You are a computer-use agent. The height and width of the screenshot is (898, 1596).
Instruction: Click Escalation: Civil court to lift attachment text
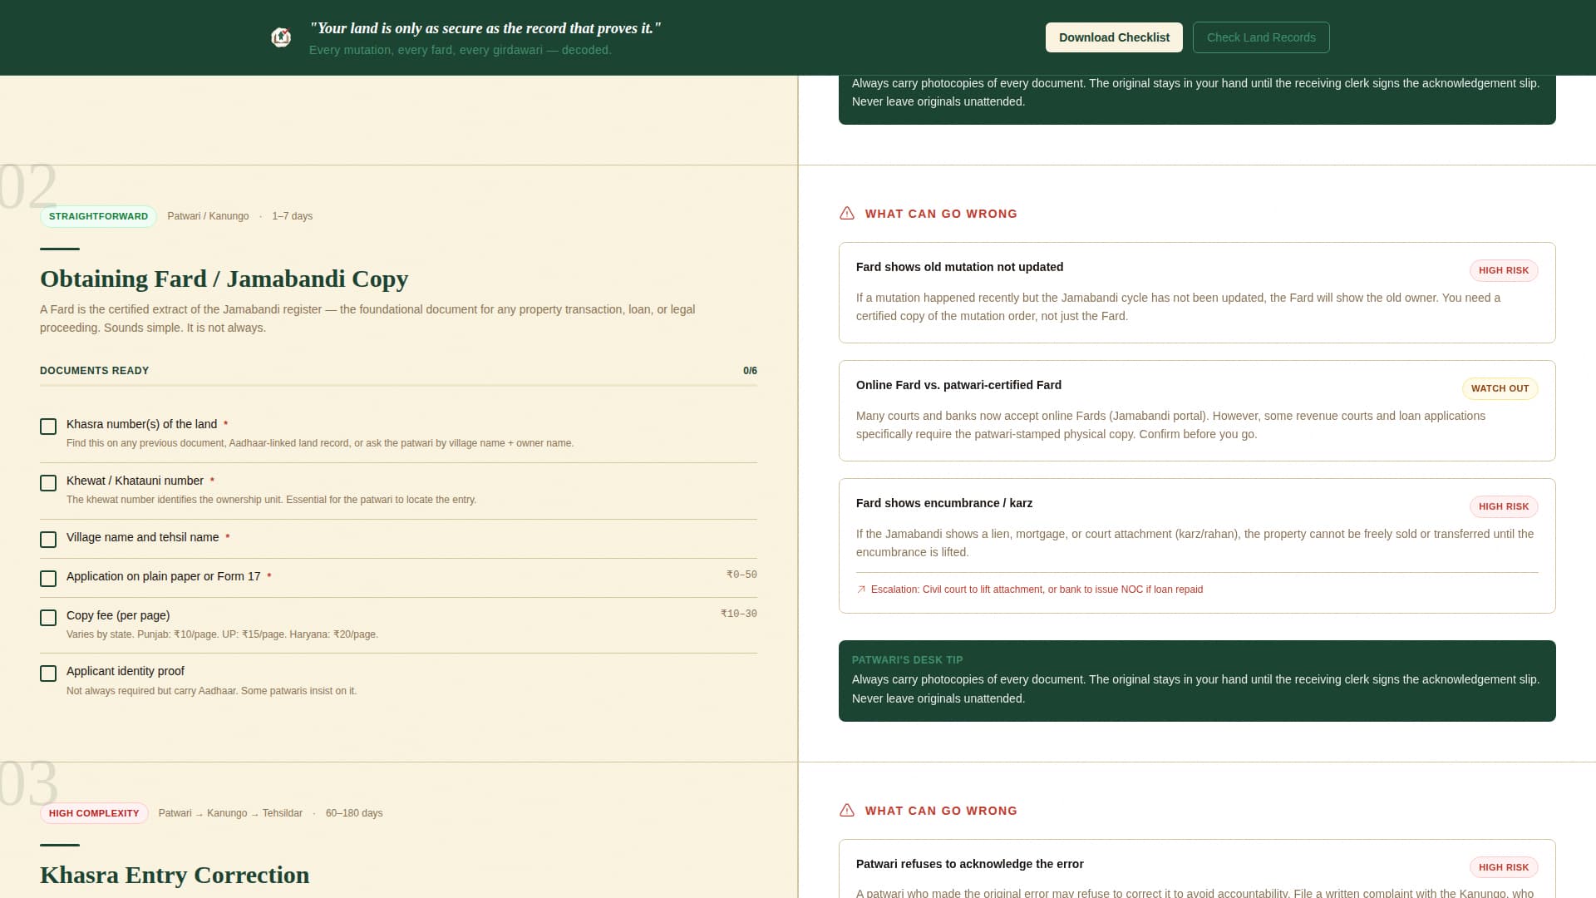(1037, 590)
